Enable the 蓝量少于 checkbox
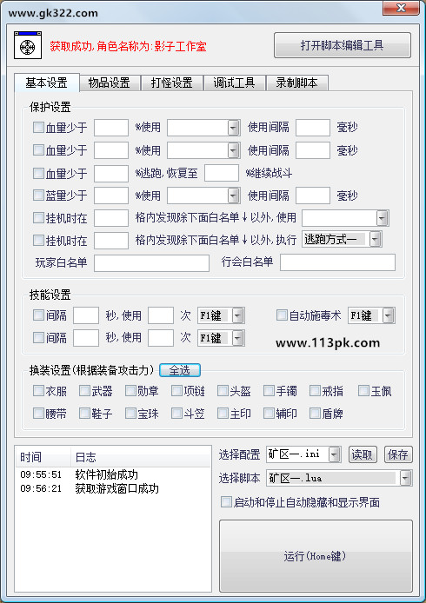 tap(38, 195)
